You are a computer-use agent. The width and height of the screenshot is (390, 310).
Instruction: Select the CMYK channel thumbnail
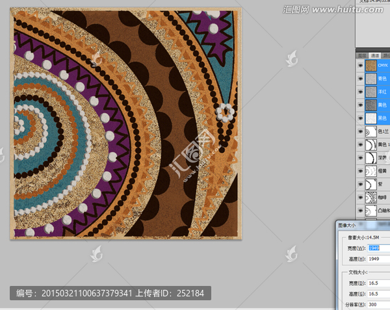click(370, 66)
